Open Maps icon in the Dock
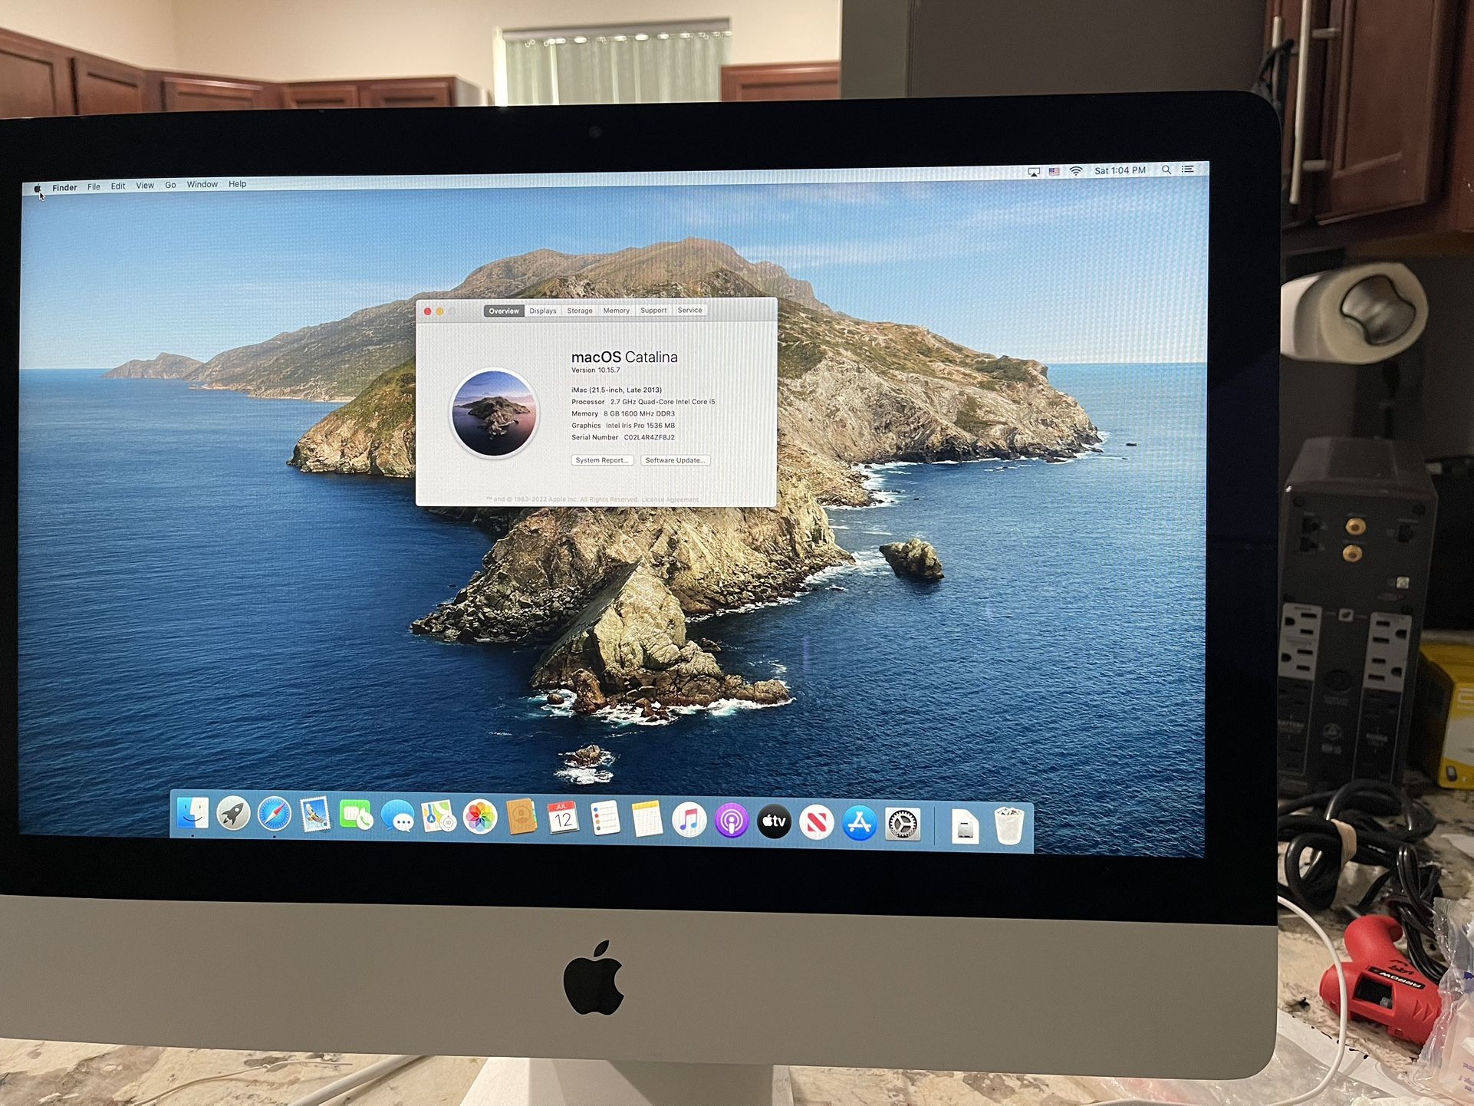Screen dimensions: 1474x1106 [438, 818]
